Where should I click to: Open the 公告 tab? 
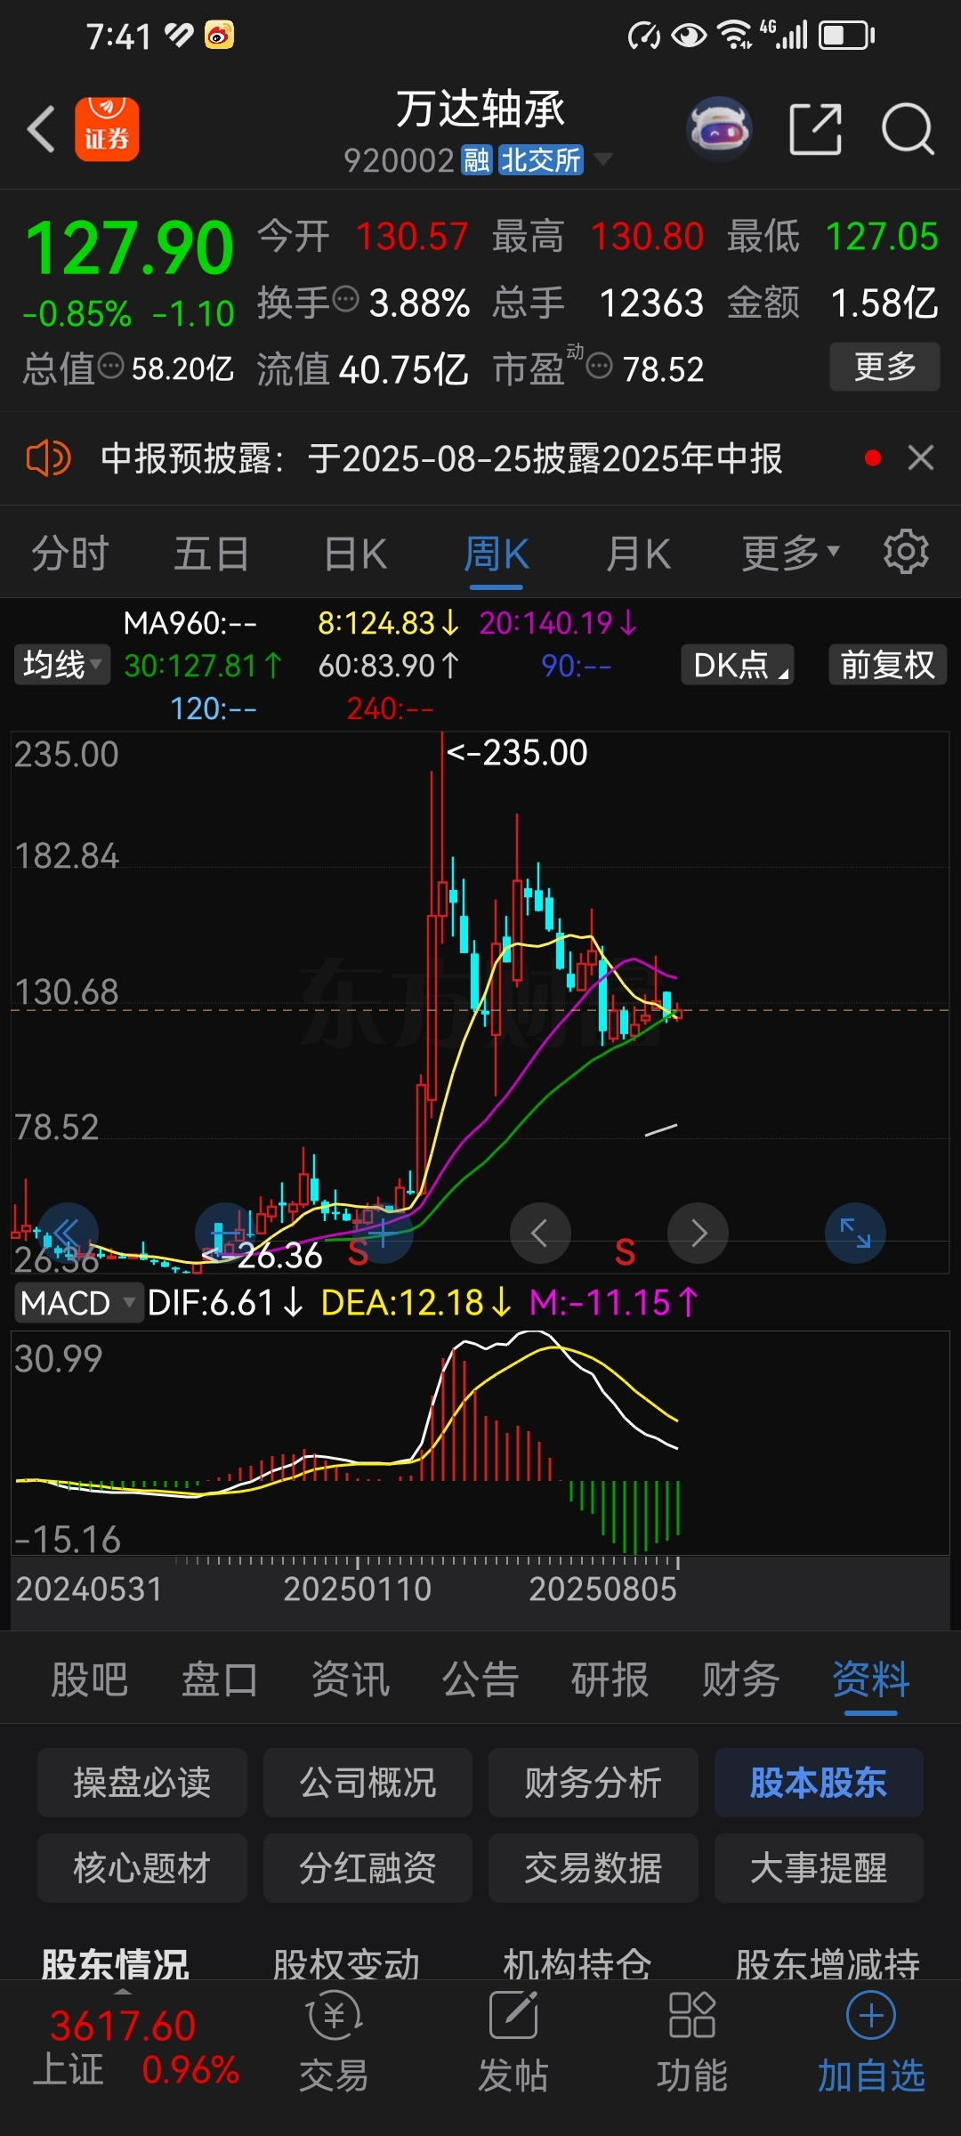[480, 1680]
